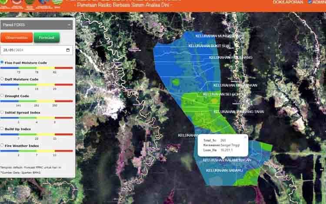This screenshot has height=204, width=326.
Task: Select Build Up Index radio button
Action: click(x=2, y=128)
